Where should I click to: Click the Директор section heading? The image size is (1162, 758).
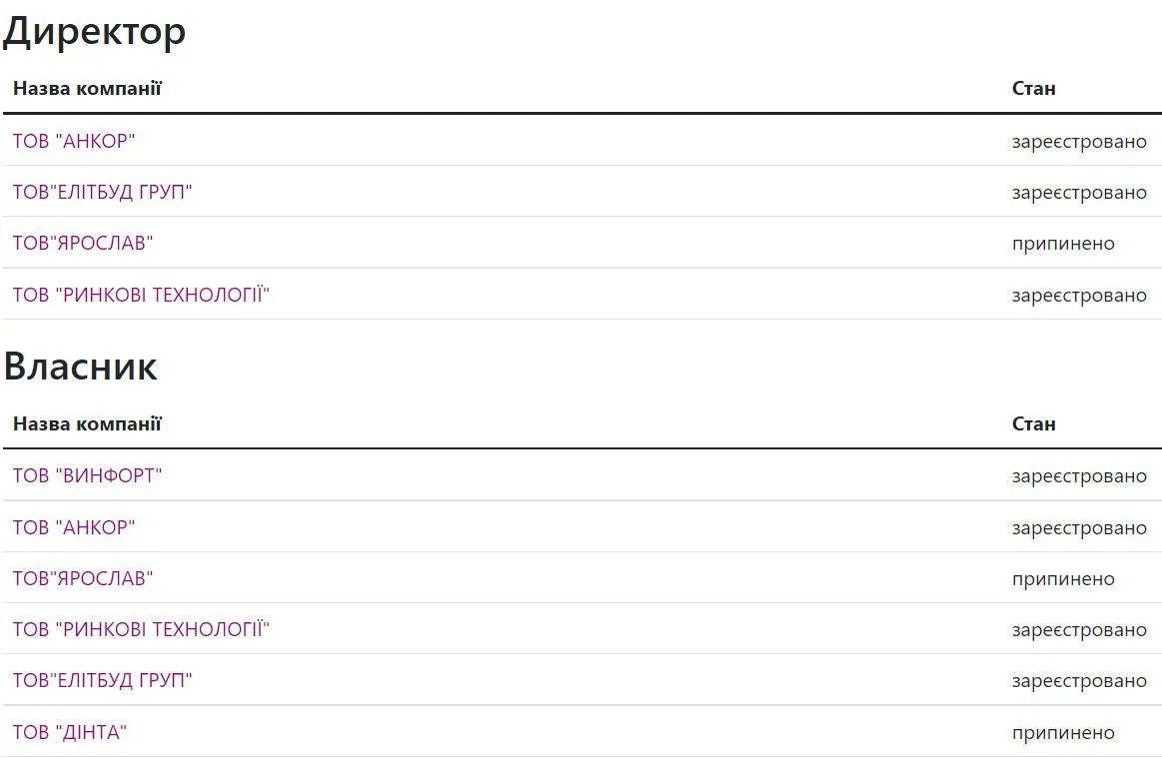click(94, 32)
